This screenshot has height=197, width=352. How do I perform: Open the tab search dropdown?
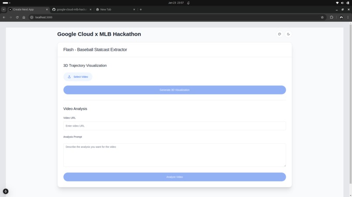pos(3,10)
